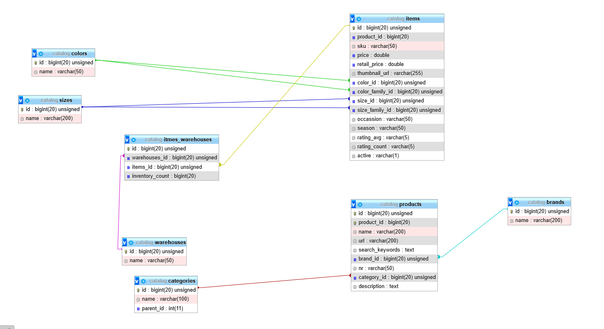604x329 pixels.
Task: Select 'active : varchar(1)' row
Action: point(397,156)
